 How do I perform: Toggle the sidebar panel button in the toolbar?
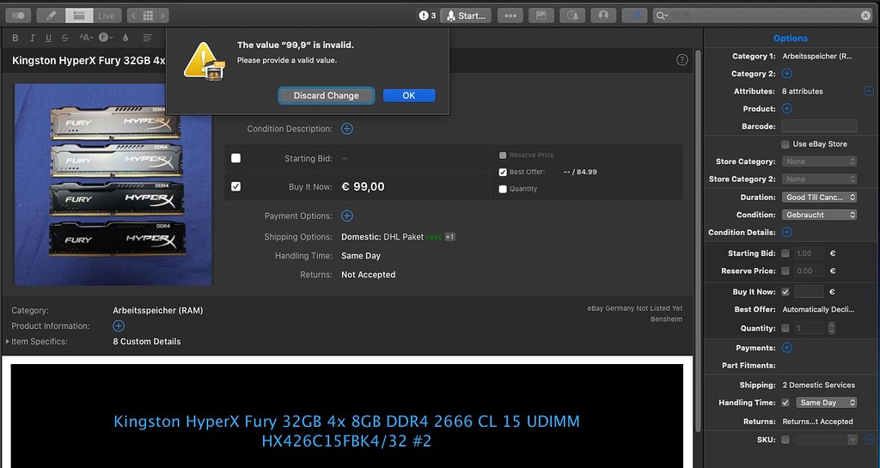pyautogui.click(x=18, y=15)
